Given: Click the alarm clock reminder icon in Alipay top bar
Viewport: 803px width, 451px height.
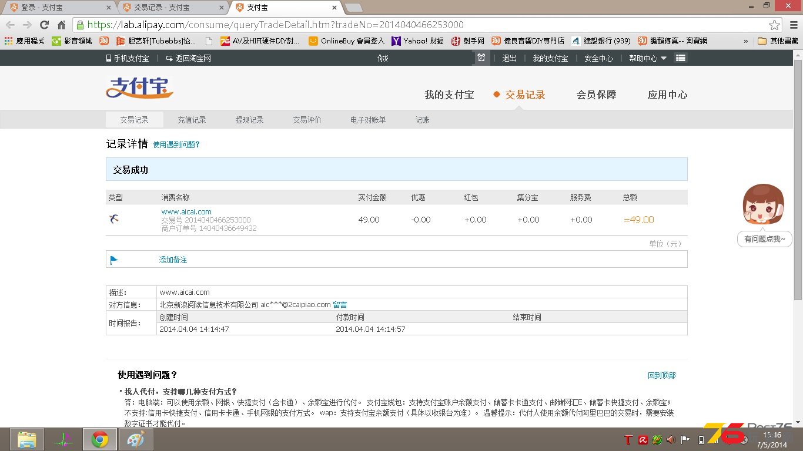Looking at the screenshot, I should 481,58.
